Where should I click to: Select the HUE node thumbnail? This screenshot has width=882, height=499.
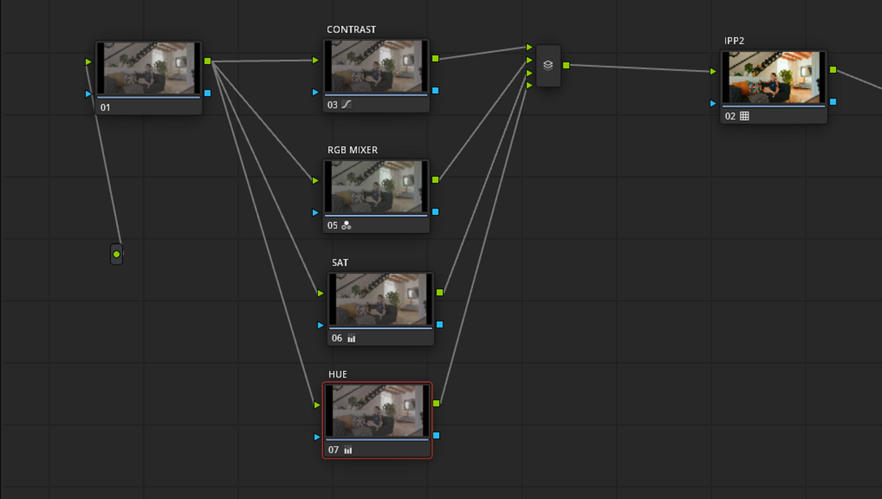pos(378,411)
